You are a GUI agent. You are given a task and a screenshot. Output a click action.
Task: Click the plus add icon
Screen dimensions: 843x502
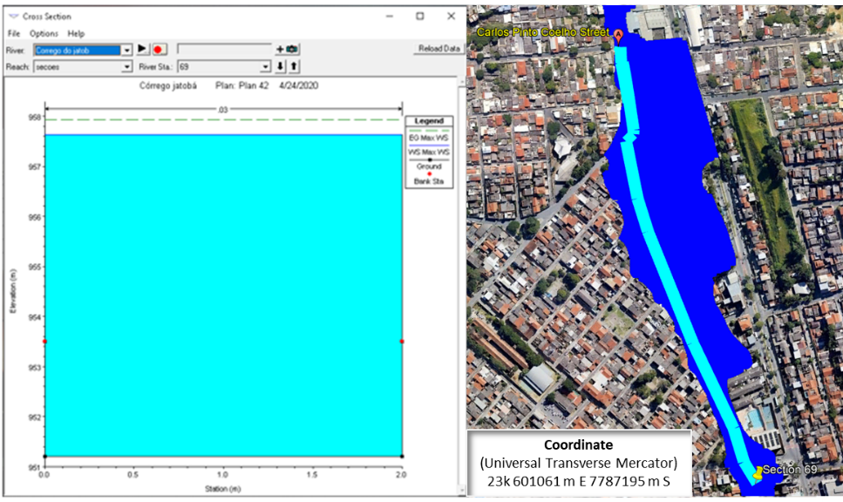tap(280, 50)
